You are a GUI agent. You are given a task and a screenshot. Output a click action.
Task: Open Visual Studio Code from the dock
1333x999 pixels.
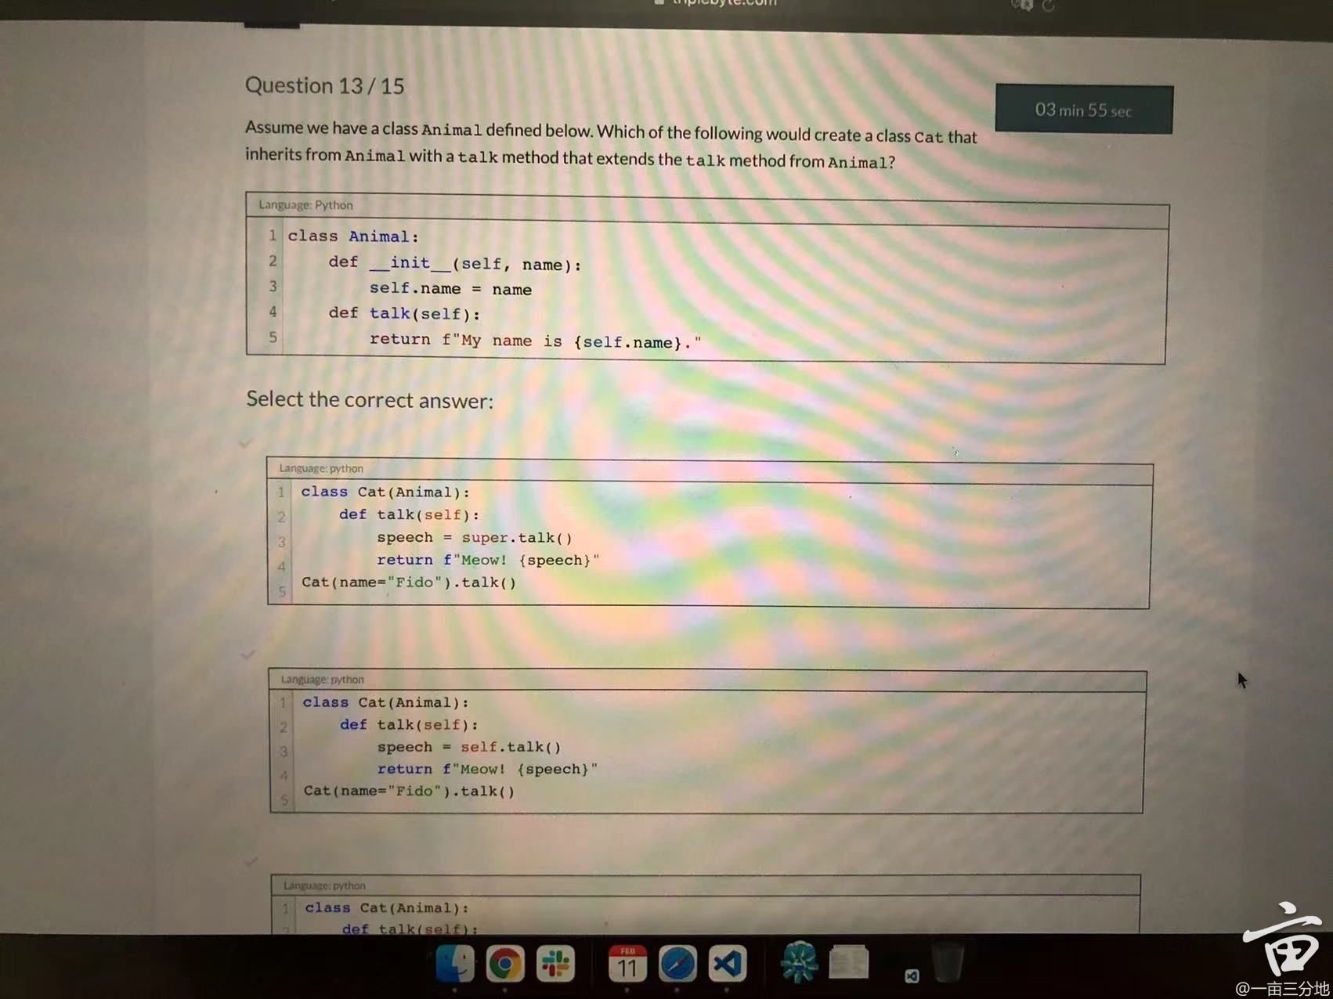pos(728,964)
